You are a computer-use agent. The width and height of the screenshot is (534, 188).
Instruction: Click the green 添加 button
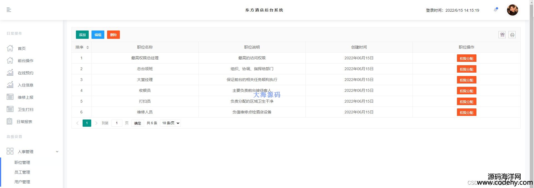[x=82, y=35]
